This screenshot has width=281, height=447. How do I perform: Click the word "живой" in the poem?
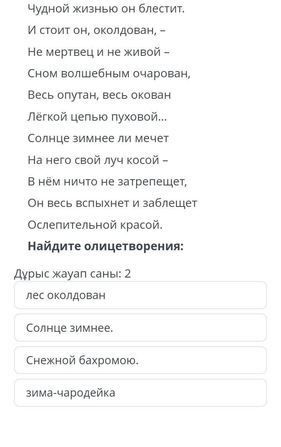coord(142,52)
